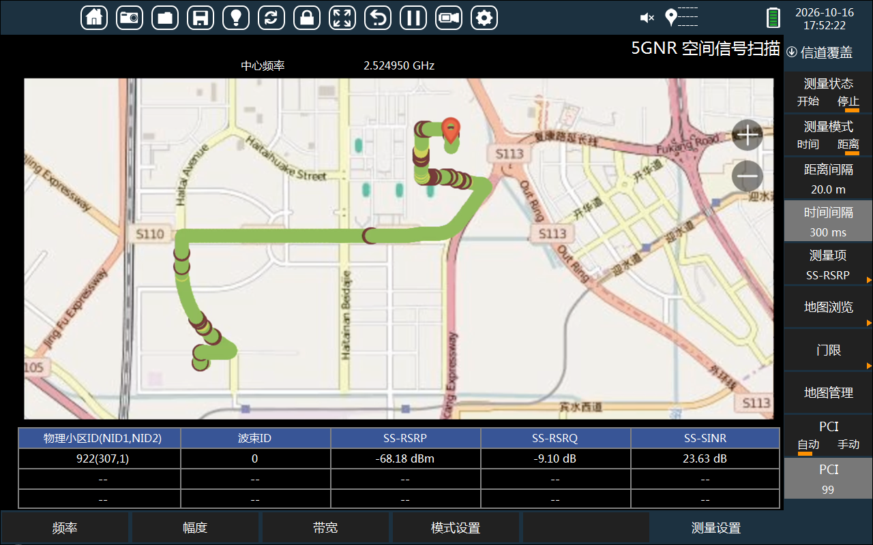This screenshot has width=873, height=545.
Task: Open the 模式设置 bottom tab
Action: click(x=456, y=528)
